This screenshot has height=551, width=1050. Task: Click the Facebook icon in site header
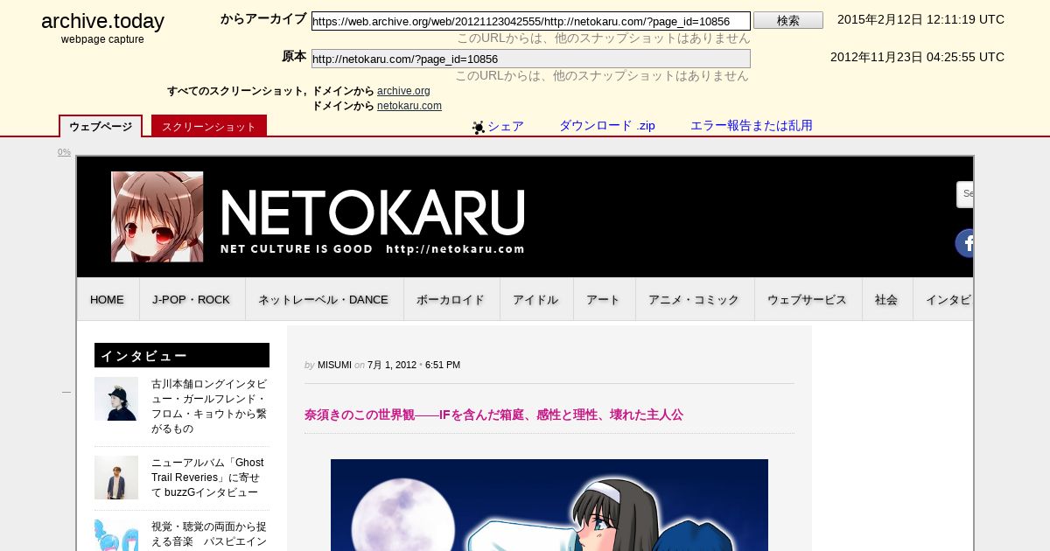pos(964,243)
